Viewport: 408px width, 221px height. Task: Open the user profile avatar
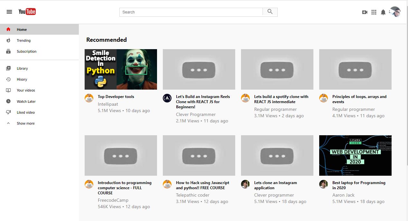point(395,12)
